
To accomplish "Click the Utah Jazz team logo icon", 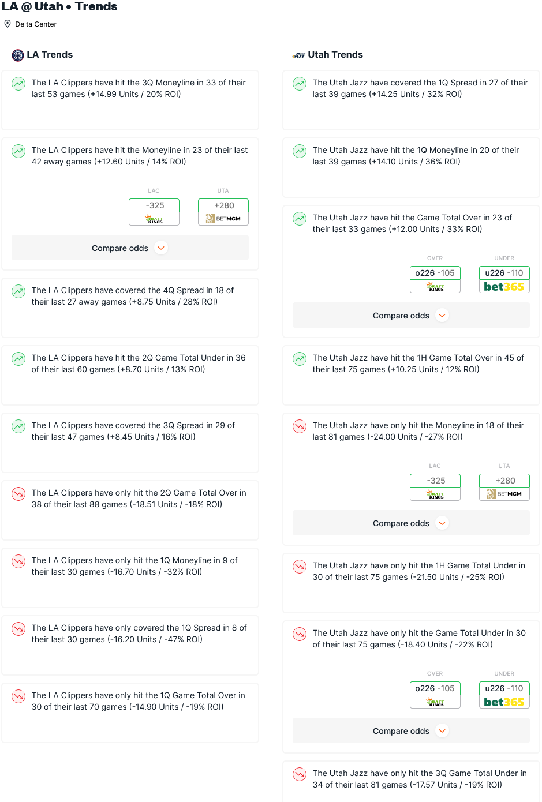I will click(299, 55).
